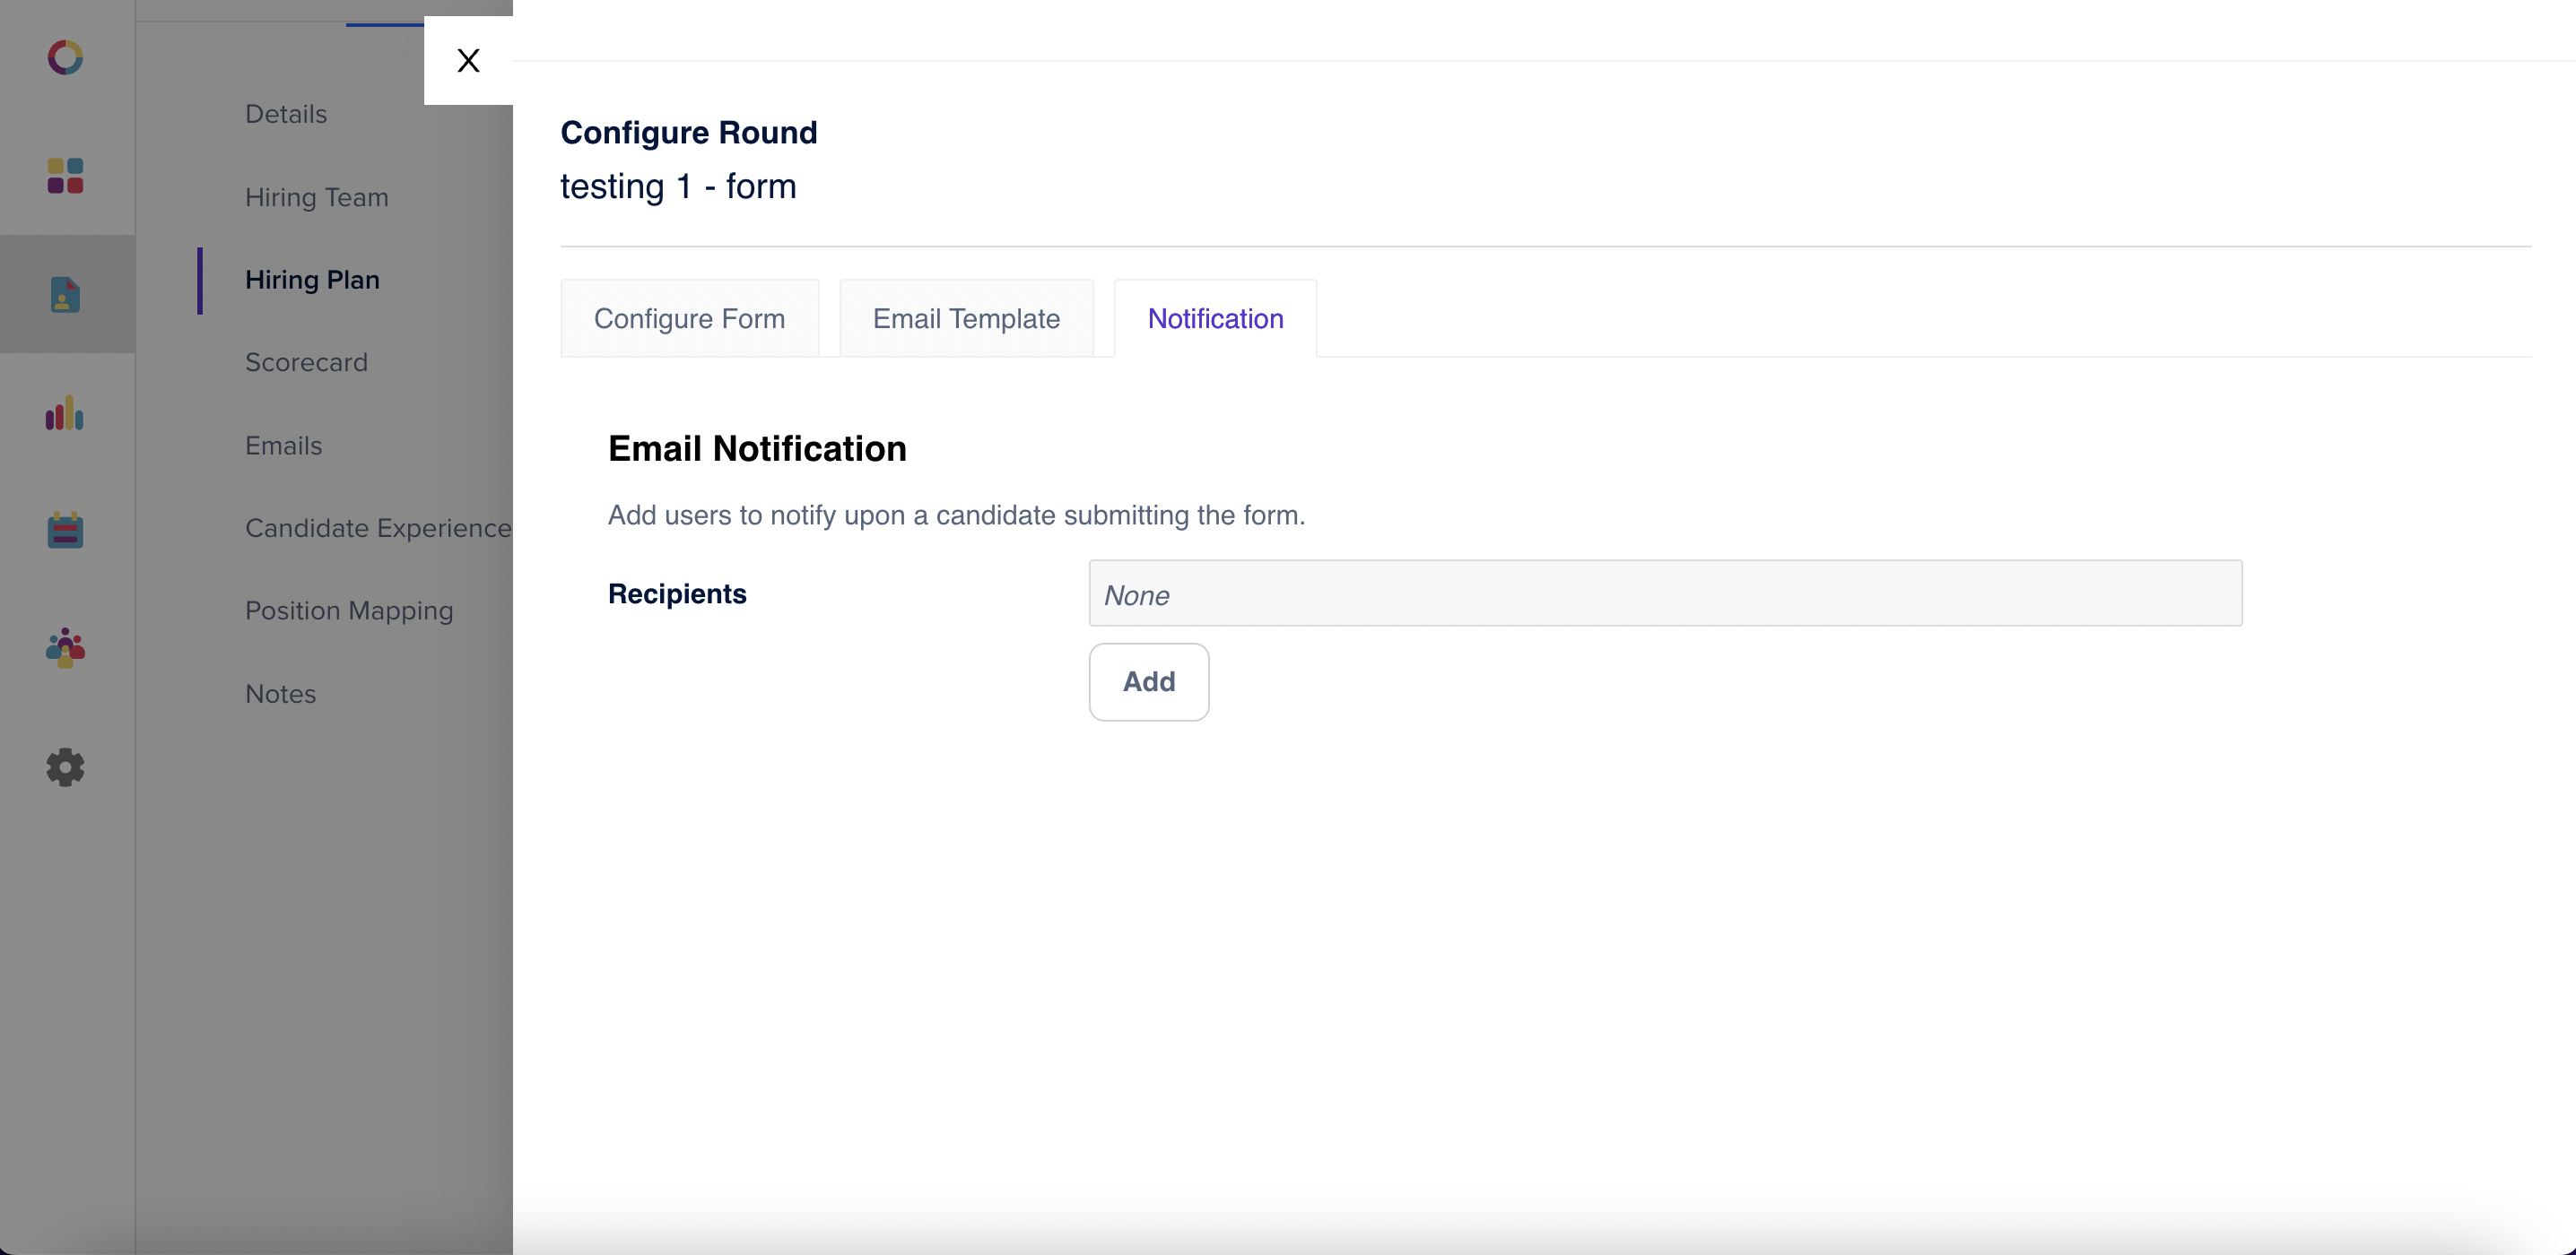Click the Recipients label
Screen dimensions: 2576x1255
(x=677, y=593)
